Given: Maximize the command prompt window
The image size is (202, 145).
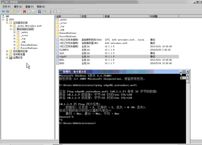Looking at the screenshot, I should pyautogui.click(x=184, y=71).
